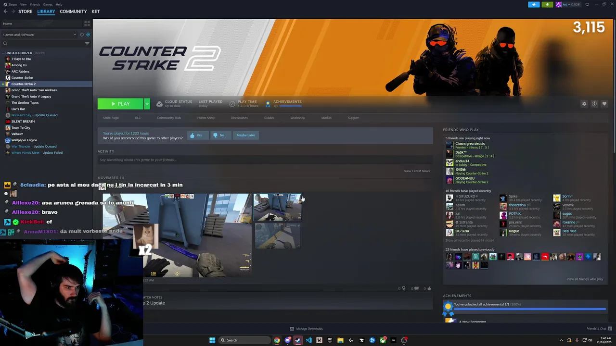Select 7 Days to Die in library
Screen dimensions: 616x346
coord(21,59)
